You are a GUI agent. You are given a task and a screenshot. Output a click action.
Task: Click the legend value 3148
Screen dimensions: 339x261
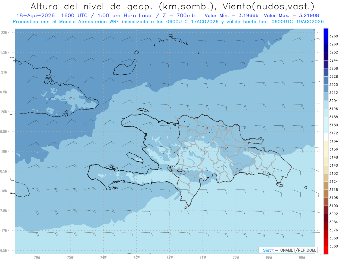pyautogui.click(x=334, y=157)
